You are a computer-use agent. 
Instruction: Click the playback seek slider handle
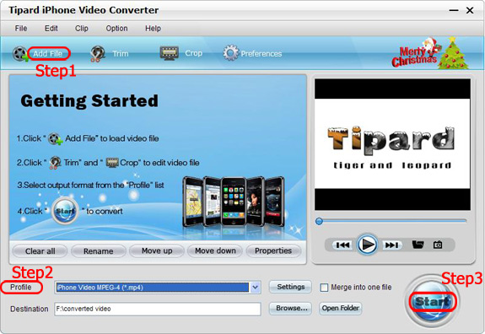point(319,221)
